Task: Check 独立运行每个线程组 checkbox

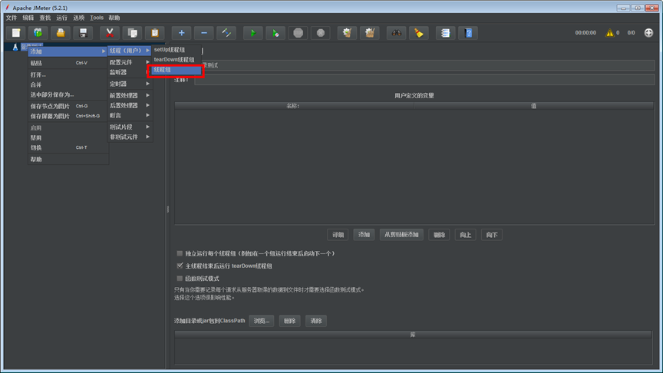Action: pyautogui.click(x=180, y=253)
